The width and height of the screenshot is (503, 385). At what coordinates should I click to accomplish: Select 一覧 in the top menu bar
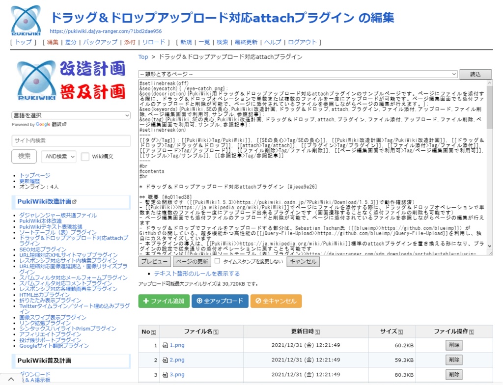(x=204, y=42)
